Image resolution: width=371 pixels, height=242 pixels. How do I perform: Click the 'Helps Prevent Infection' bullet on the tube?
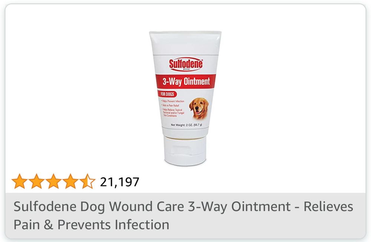click(x=173, y=101)
